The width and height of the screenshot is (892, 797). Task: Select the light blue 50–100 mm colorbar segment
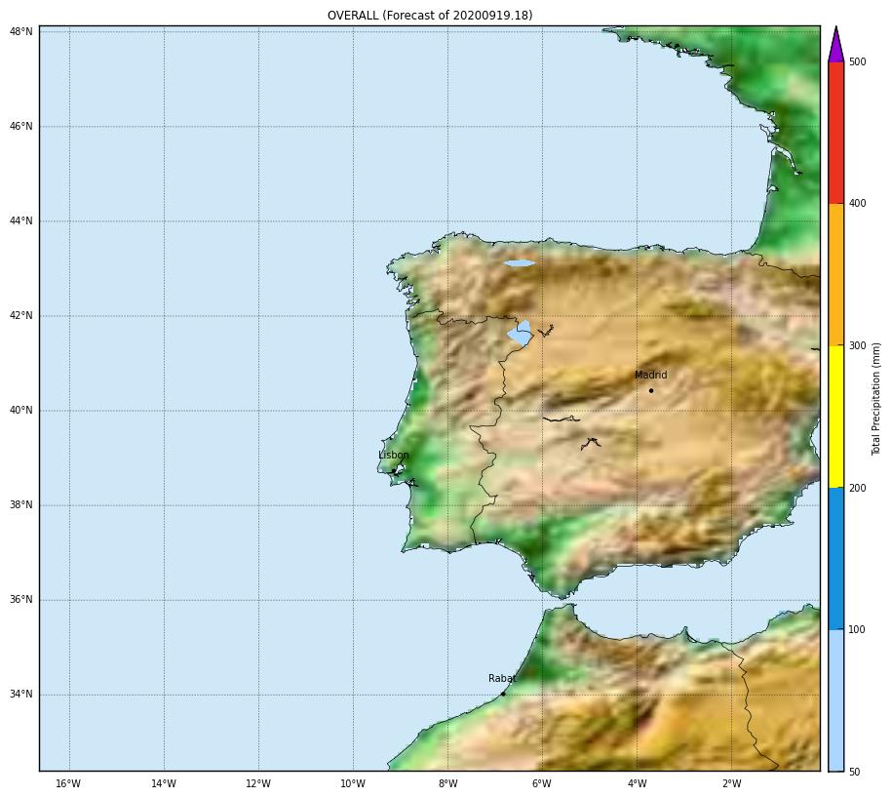[x=835, y=699]
